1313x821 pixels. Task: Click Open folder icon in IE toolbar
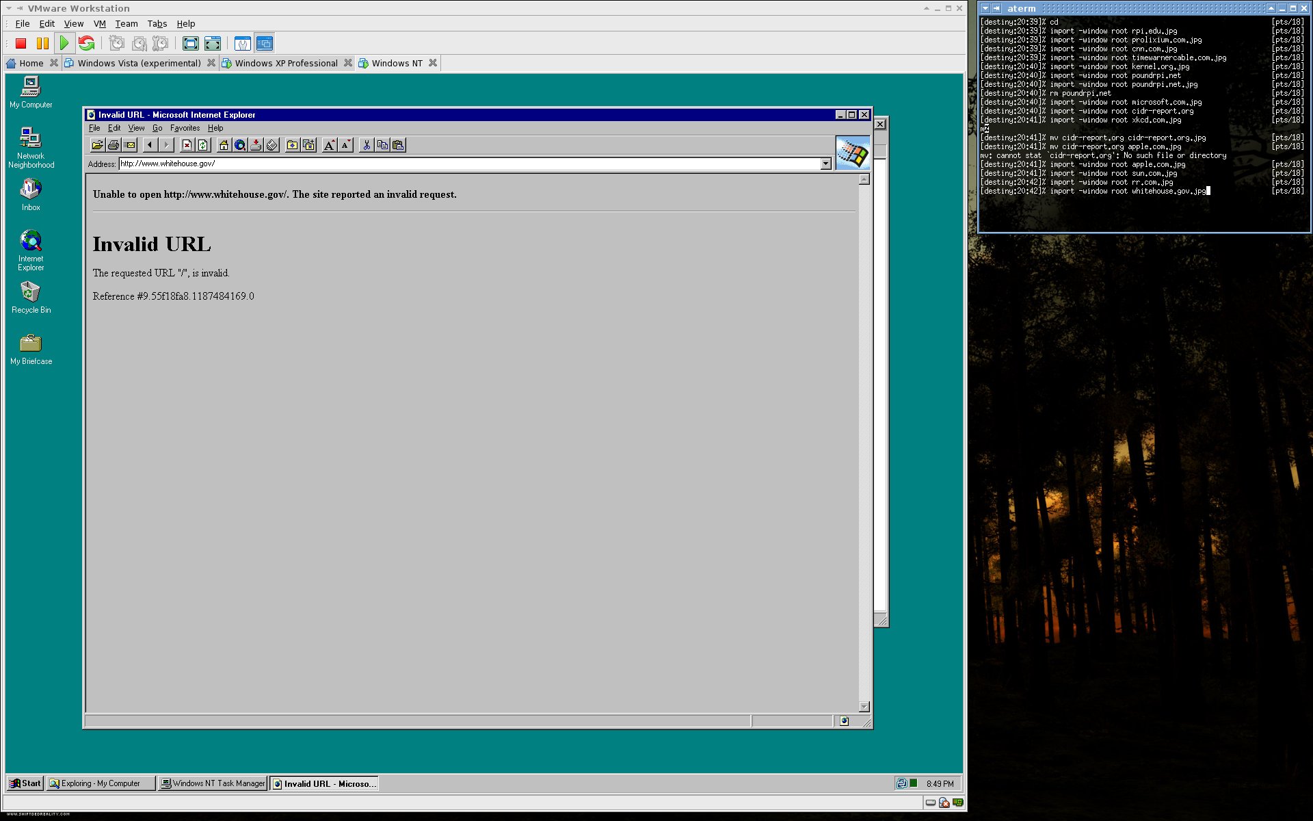97,145
